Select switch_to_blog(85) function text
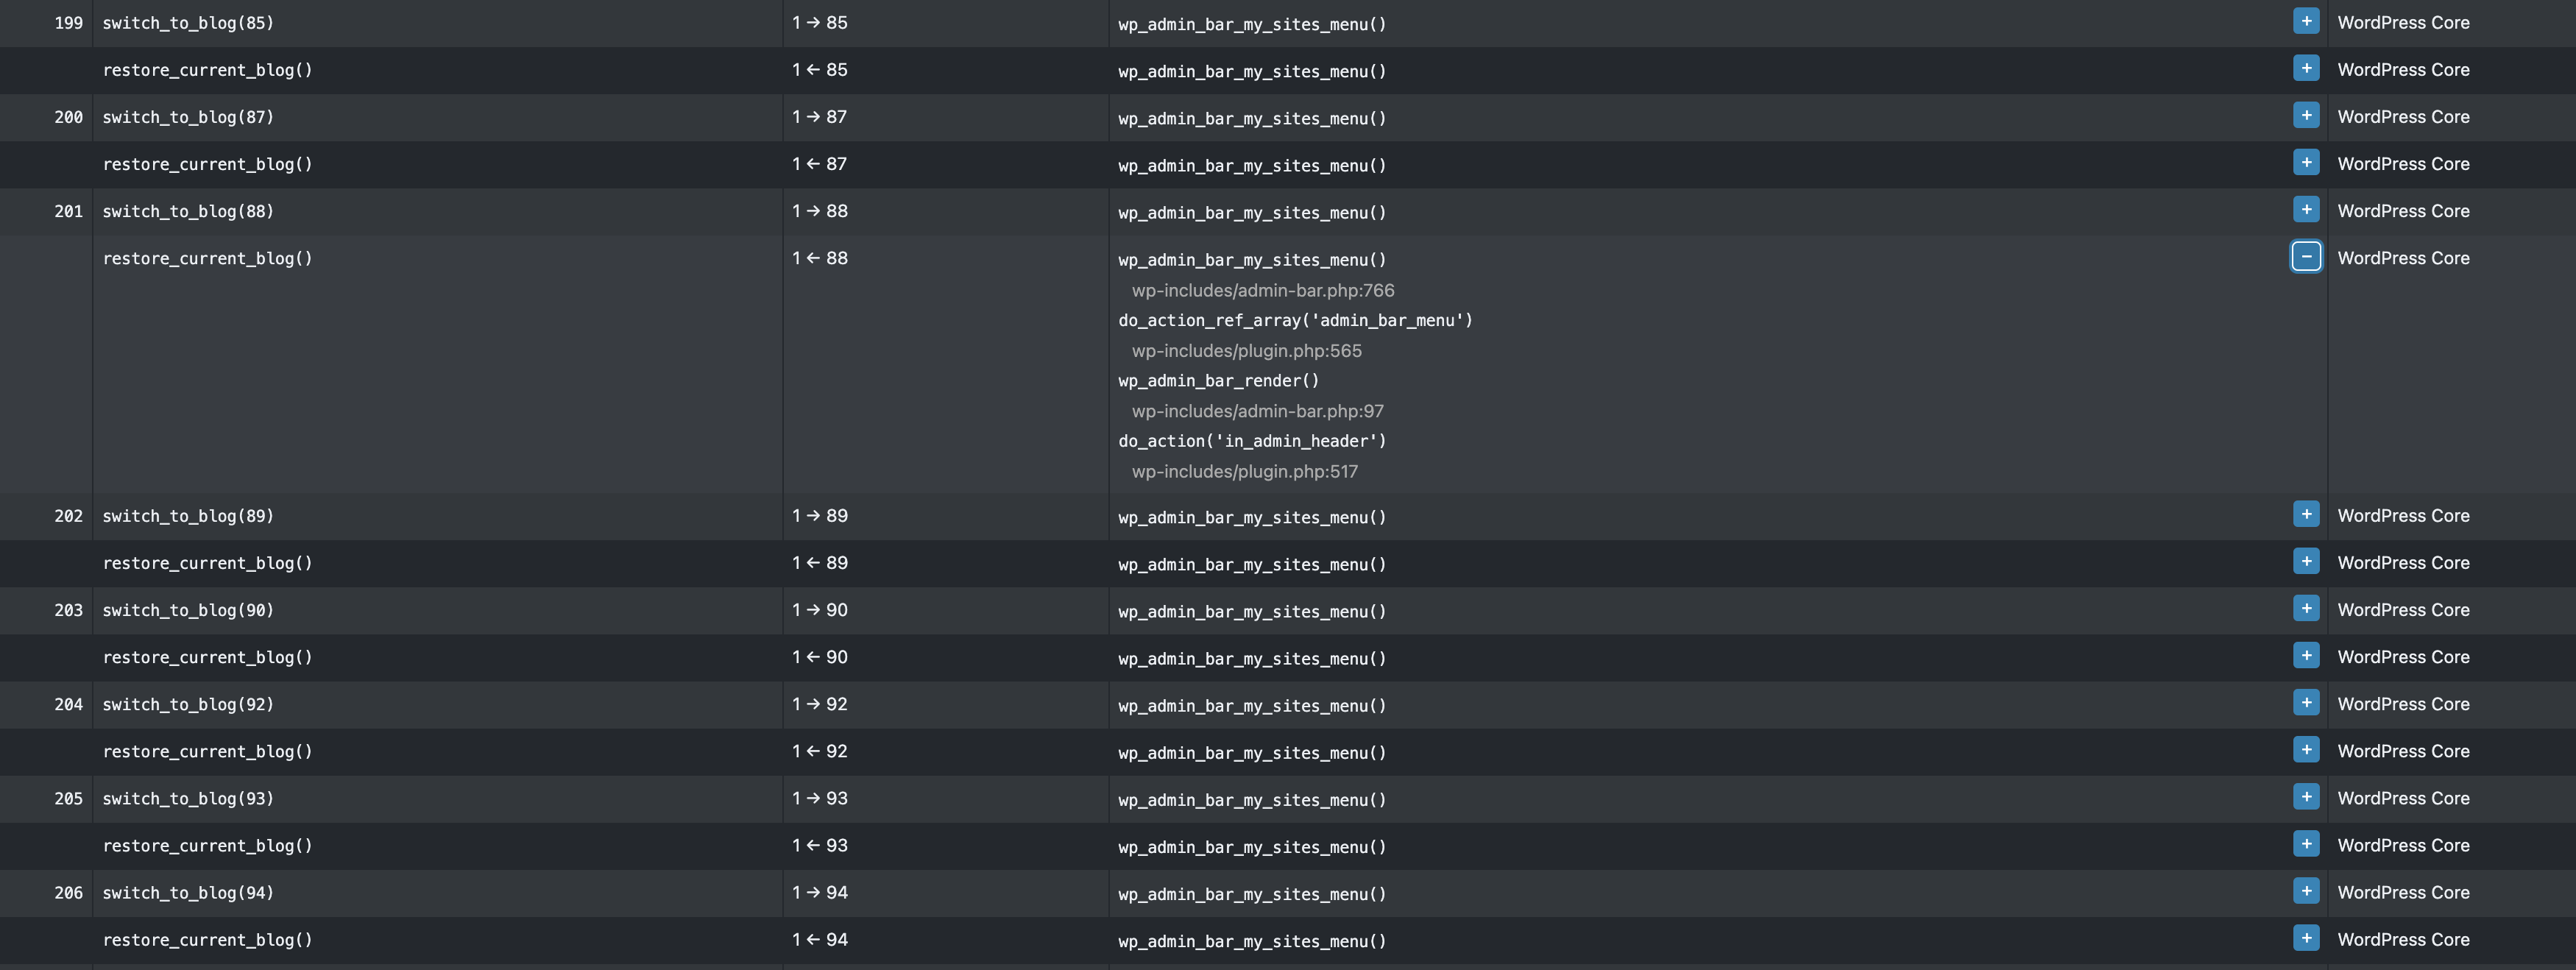The image size is (2576, 970). pyautogui.click(x=188, y=23)
